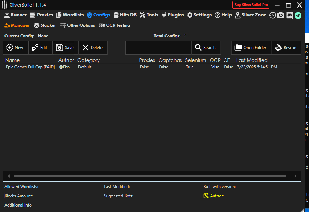Click the history clock icon in top bar
The width and height of the screenshot is (309, 212).
click(272, 15)
